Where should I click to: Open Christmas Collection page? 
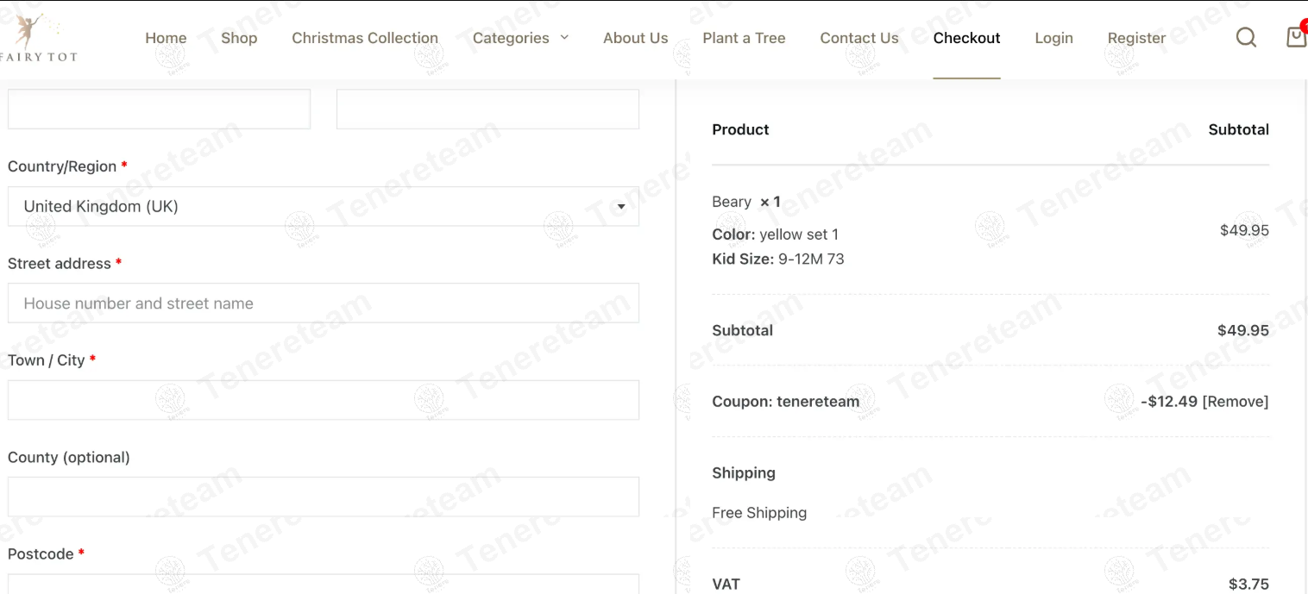365,38
